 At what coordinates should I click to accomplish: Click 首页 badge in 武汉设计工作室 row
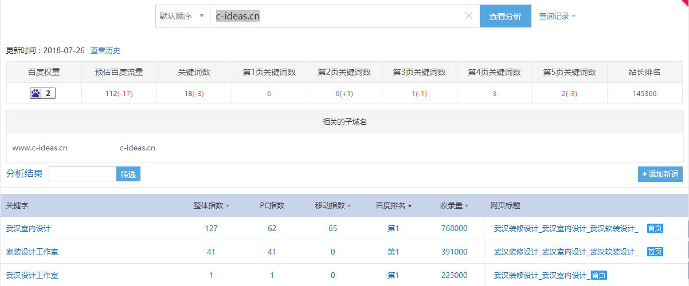point(598,275)
